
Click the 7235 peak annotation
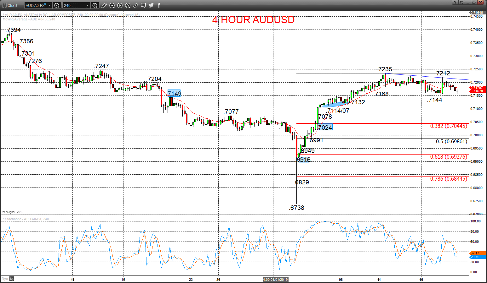(x=385, y=69)
